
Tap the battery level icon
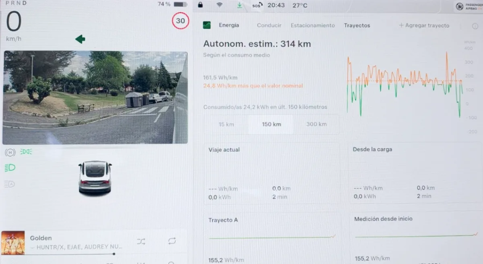point(180,4)
